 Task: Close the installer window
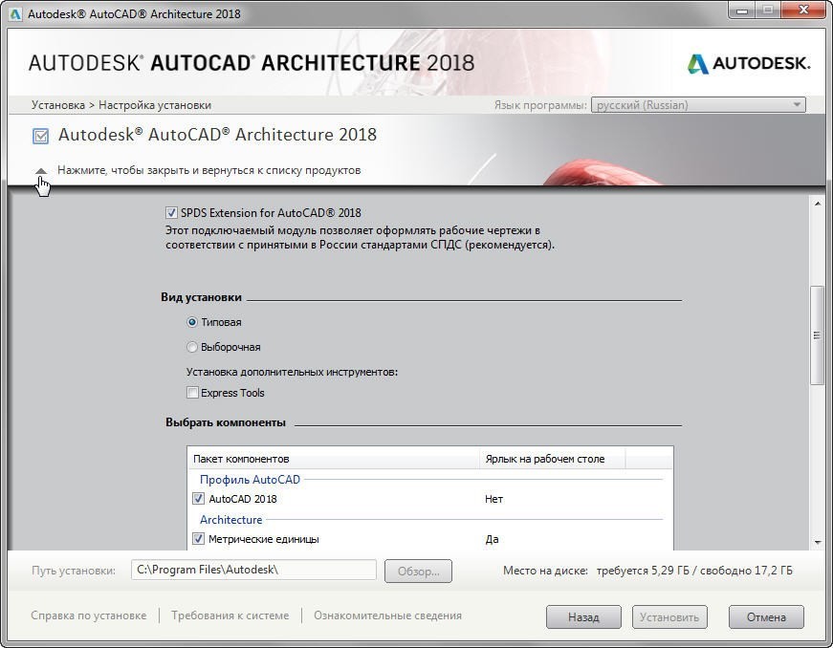point(803,11)
